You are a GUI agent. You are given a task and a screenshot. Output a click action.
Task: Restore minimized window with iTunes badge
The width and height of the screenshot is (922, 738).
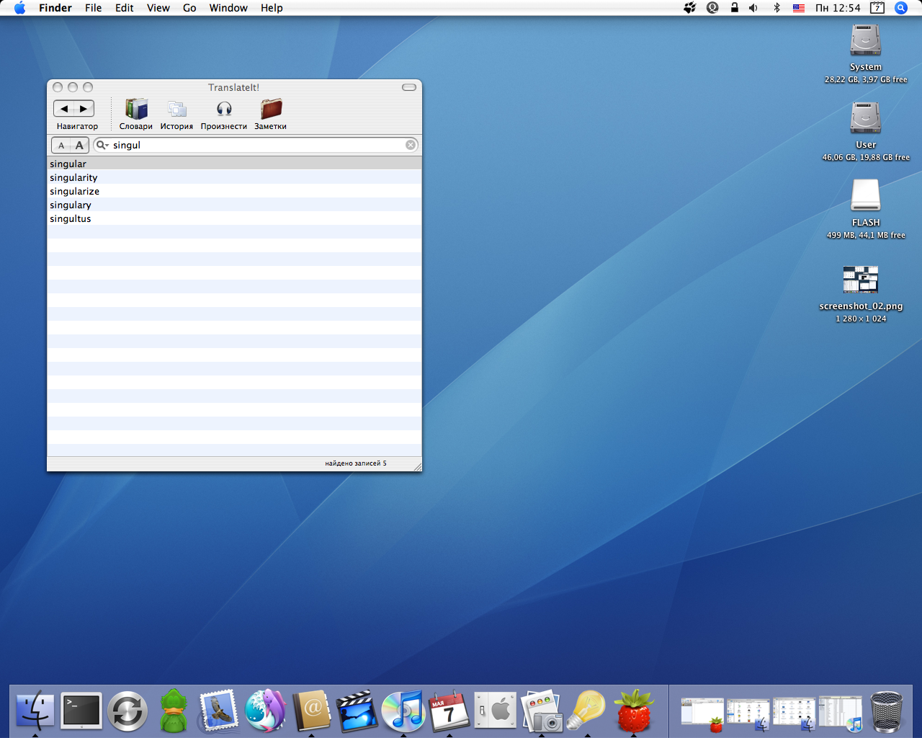click(841, 713)
